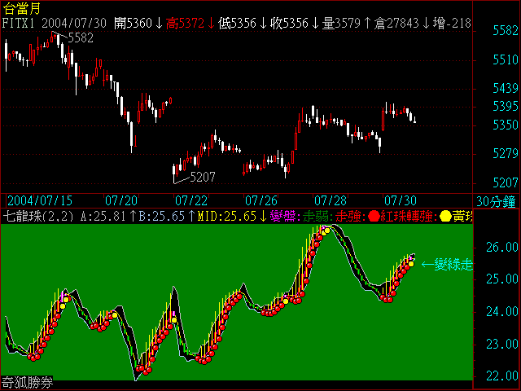
Task: Click the B:25.65 indicator value
Action: click(161, 217)
